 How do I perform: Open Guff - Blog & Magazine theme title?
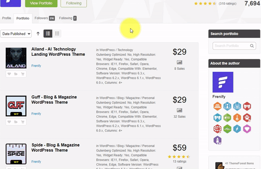click(x=54, y=99)
